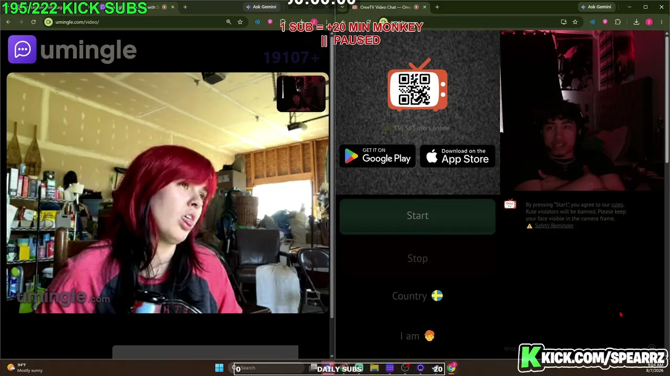Viewport: 670px width, 376px height.
Task: Open the weather widget showing 94°F
Action: pyautogui.click(x=24, y=368)
